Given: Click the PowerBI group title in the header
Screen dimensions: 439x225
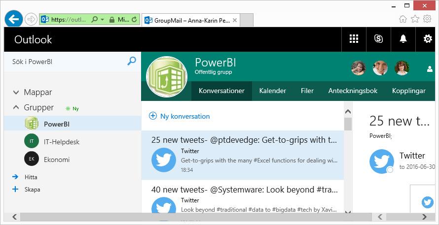Looking at the screenshot, I should [215, 63].
